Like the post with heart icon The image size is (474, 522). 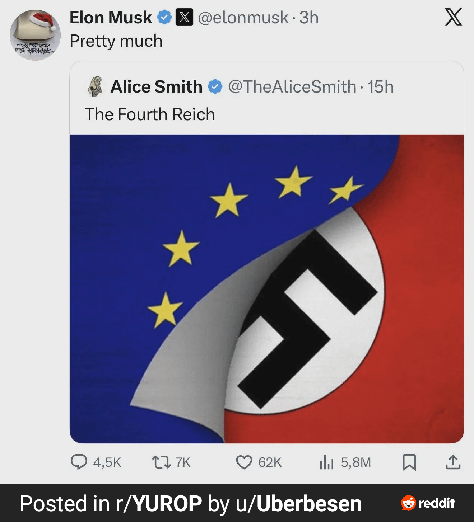tap(244, 462)
